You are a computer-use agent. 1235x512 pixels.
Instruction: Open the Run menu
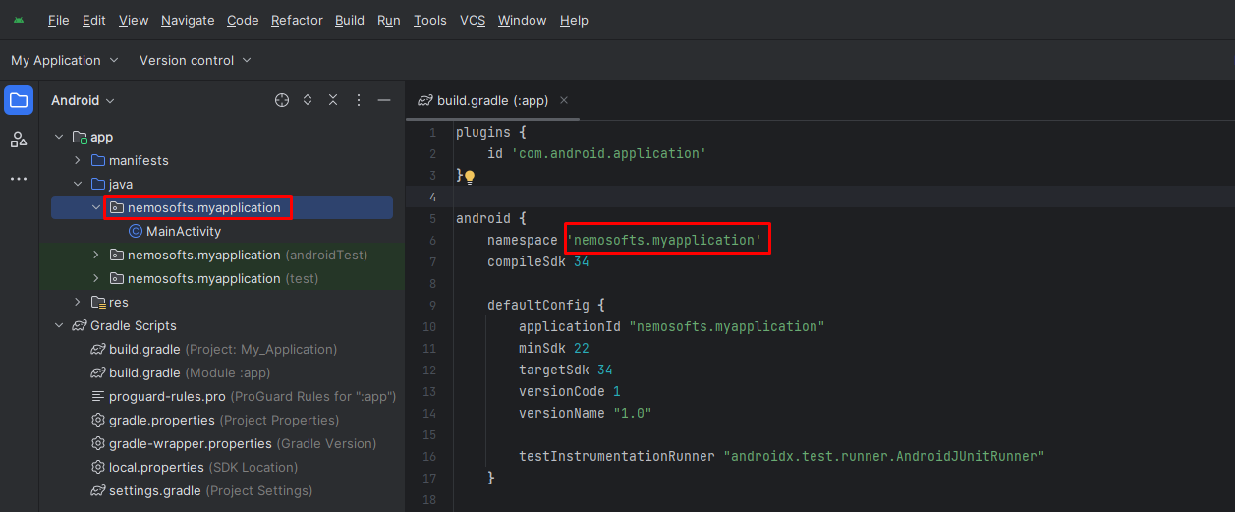(x=389, y=20)
